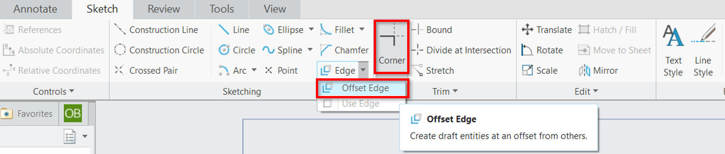Select the Mirror tool
The image size is (725, 154).
[x=598, y=70]
